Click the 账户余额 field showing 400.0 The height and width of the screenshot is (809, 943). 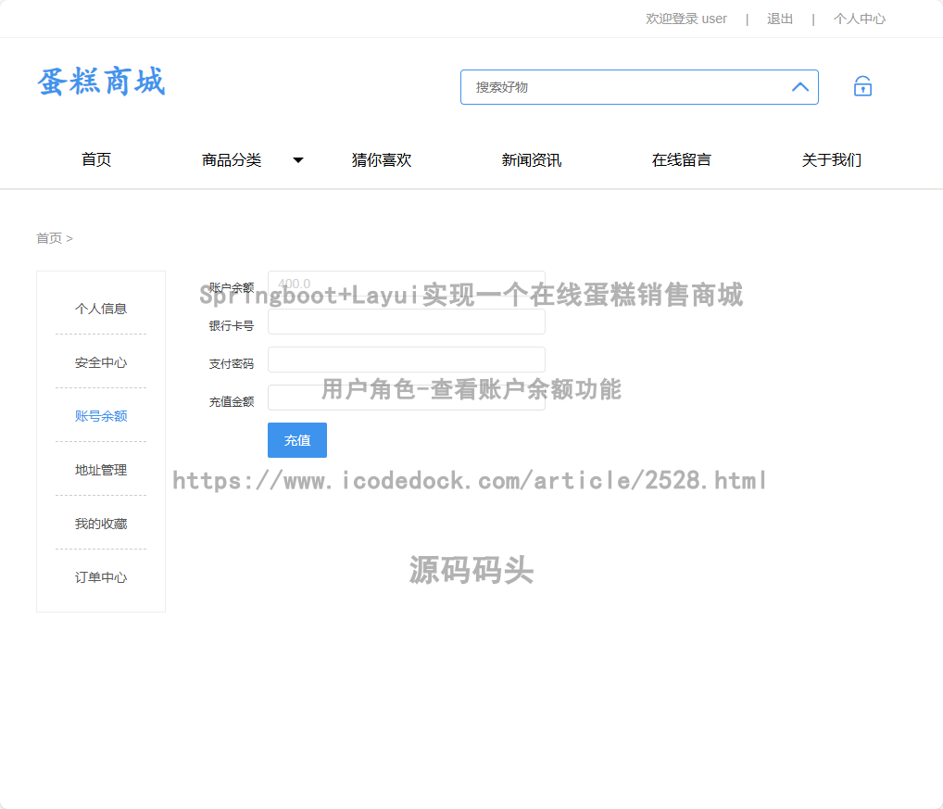(407, 284)
